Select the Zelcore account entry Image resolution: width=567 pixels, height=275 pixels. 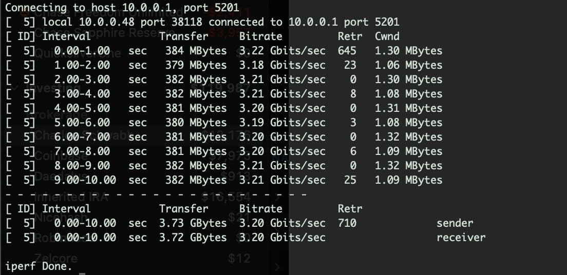coord(55,258)
